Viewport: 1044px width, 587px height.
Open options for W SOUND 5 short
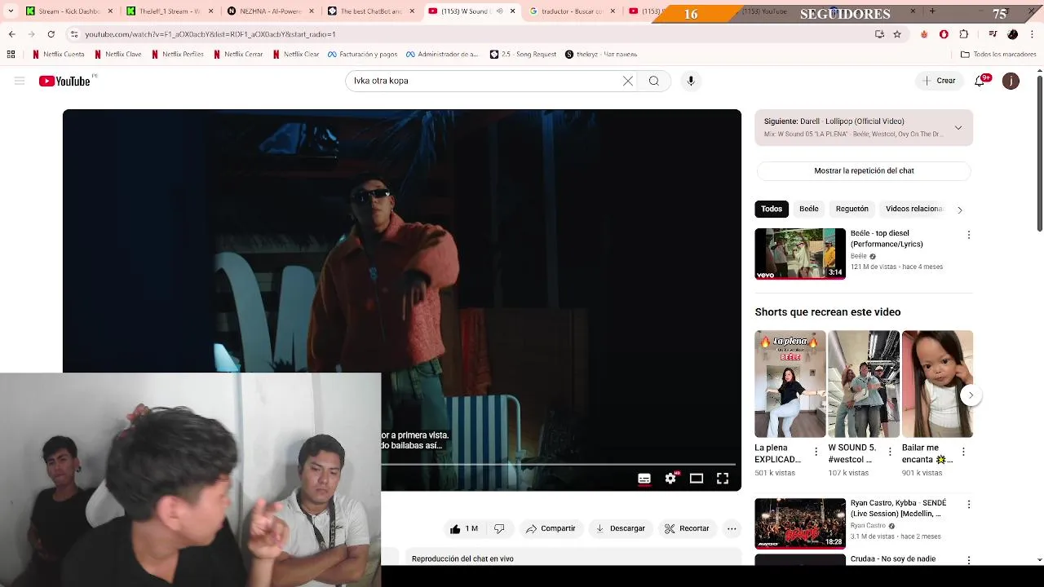coord(890,452)
